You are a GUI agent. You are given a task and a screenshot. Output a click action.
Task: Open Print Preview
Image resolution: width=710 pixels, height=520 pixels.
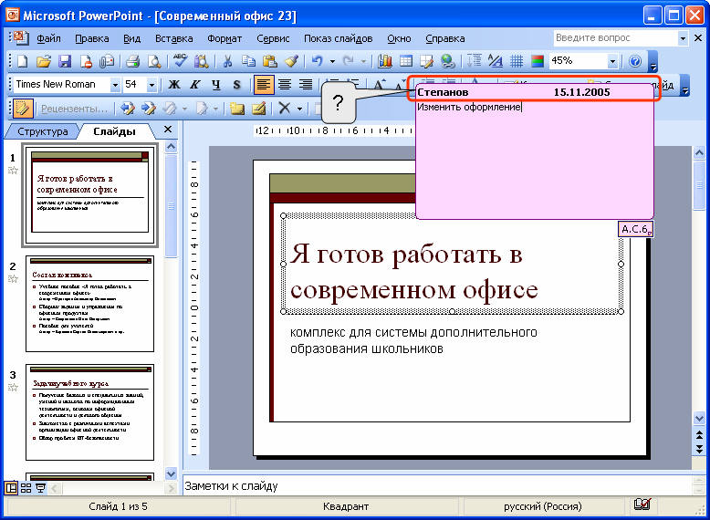point(154,61)
